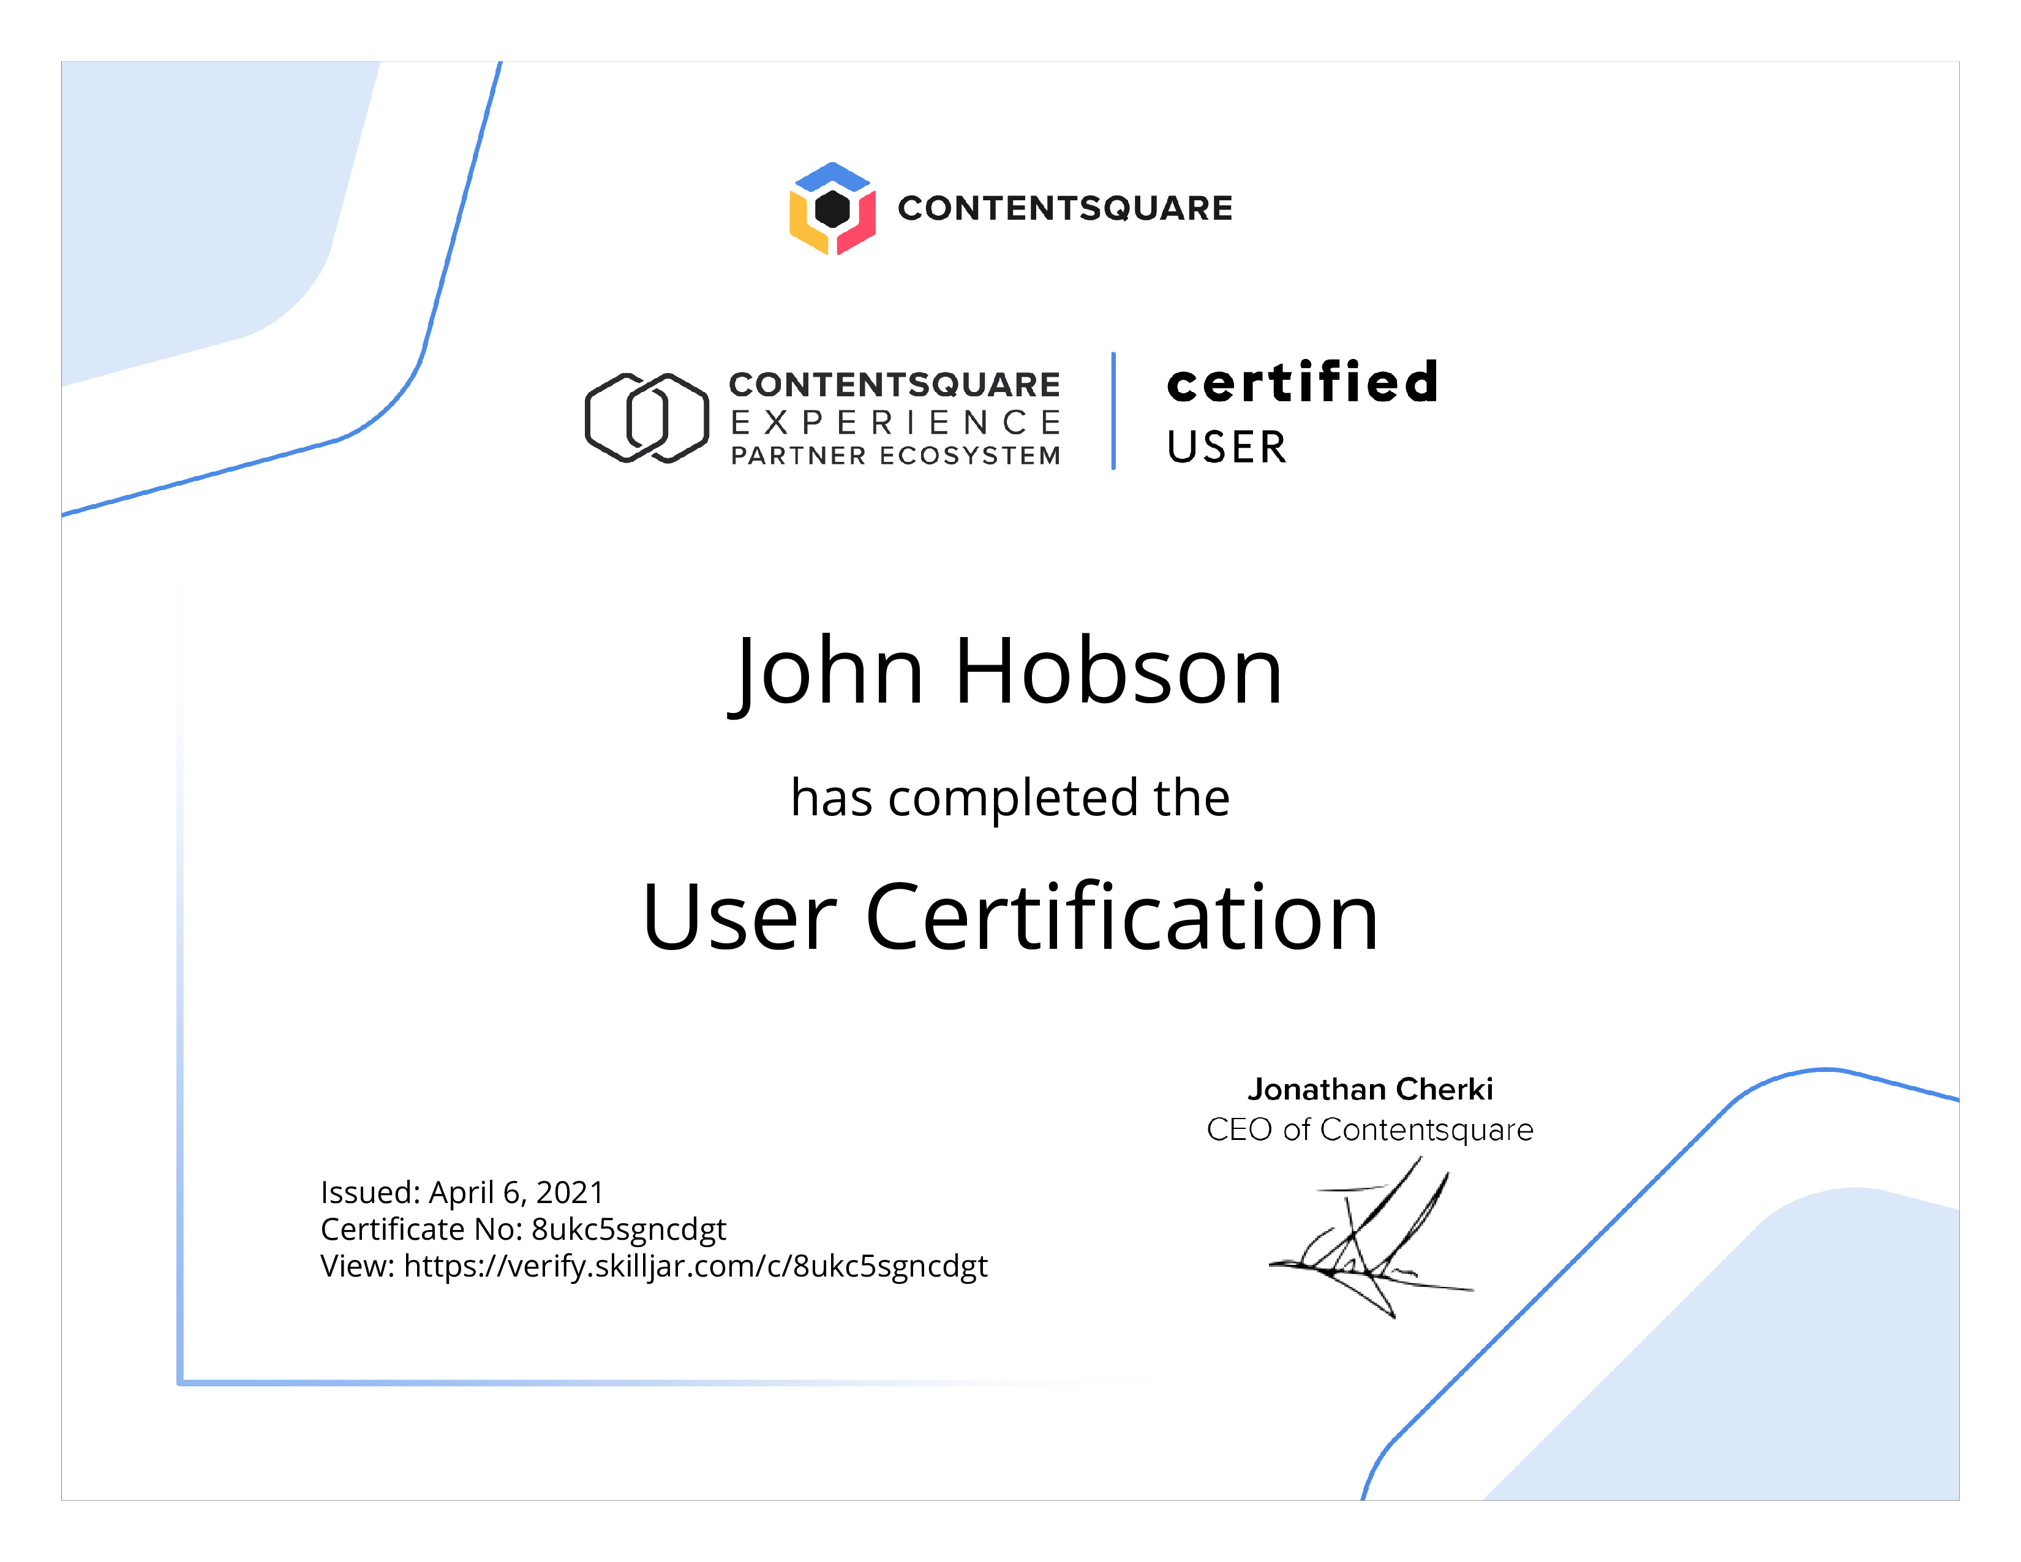Click the Experience Partner Ecosystem interlocked hexagons icon

[647, 418]
